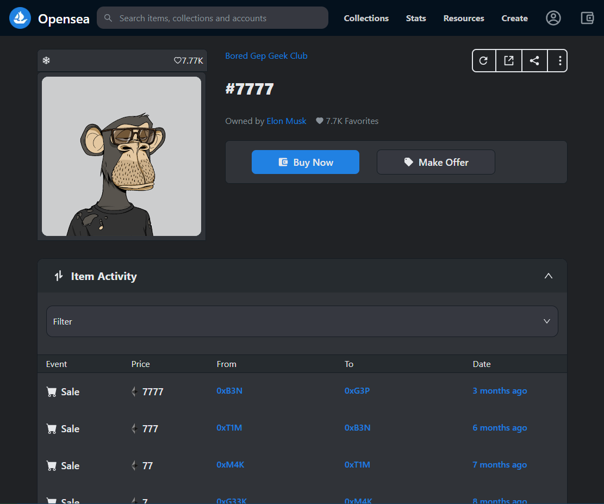Click the snowflake icon above the image
Screen dimensions: 604x504
[x=46, y=60]
